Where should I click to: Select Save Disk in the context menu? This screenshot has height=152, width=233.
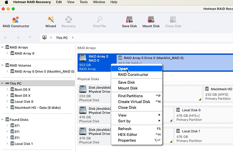(x=137, y=82)
